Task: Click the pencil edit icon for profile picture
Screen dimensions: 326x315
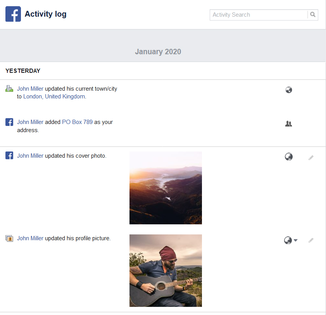Action: coord(311,240)
